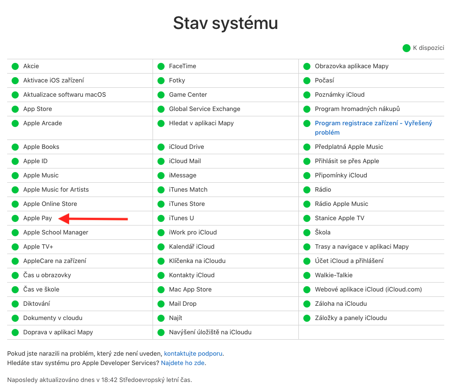Select the iTunes Store row
Viewport: 467px width, 390px height.
coord(187,204)
